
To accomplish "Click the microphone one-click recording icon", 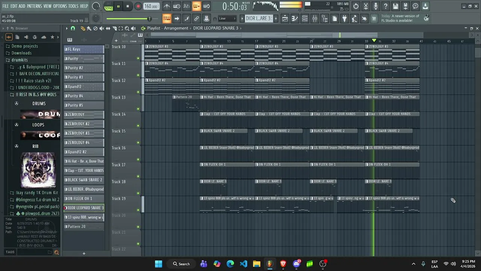I will [375, 6].
